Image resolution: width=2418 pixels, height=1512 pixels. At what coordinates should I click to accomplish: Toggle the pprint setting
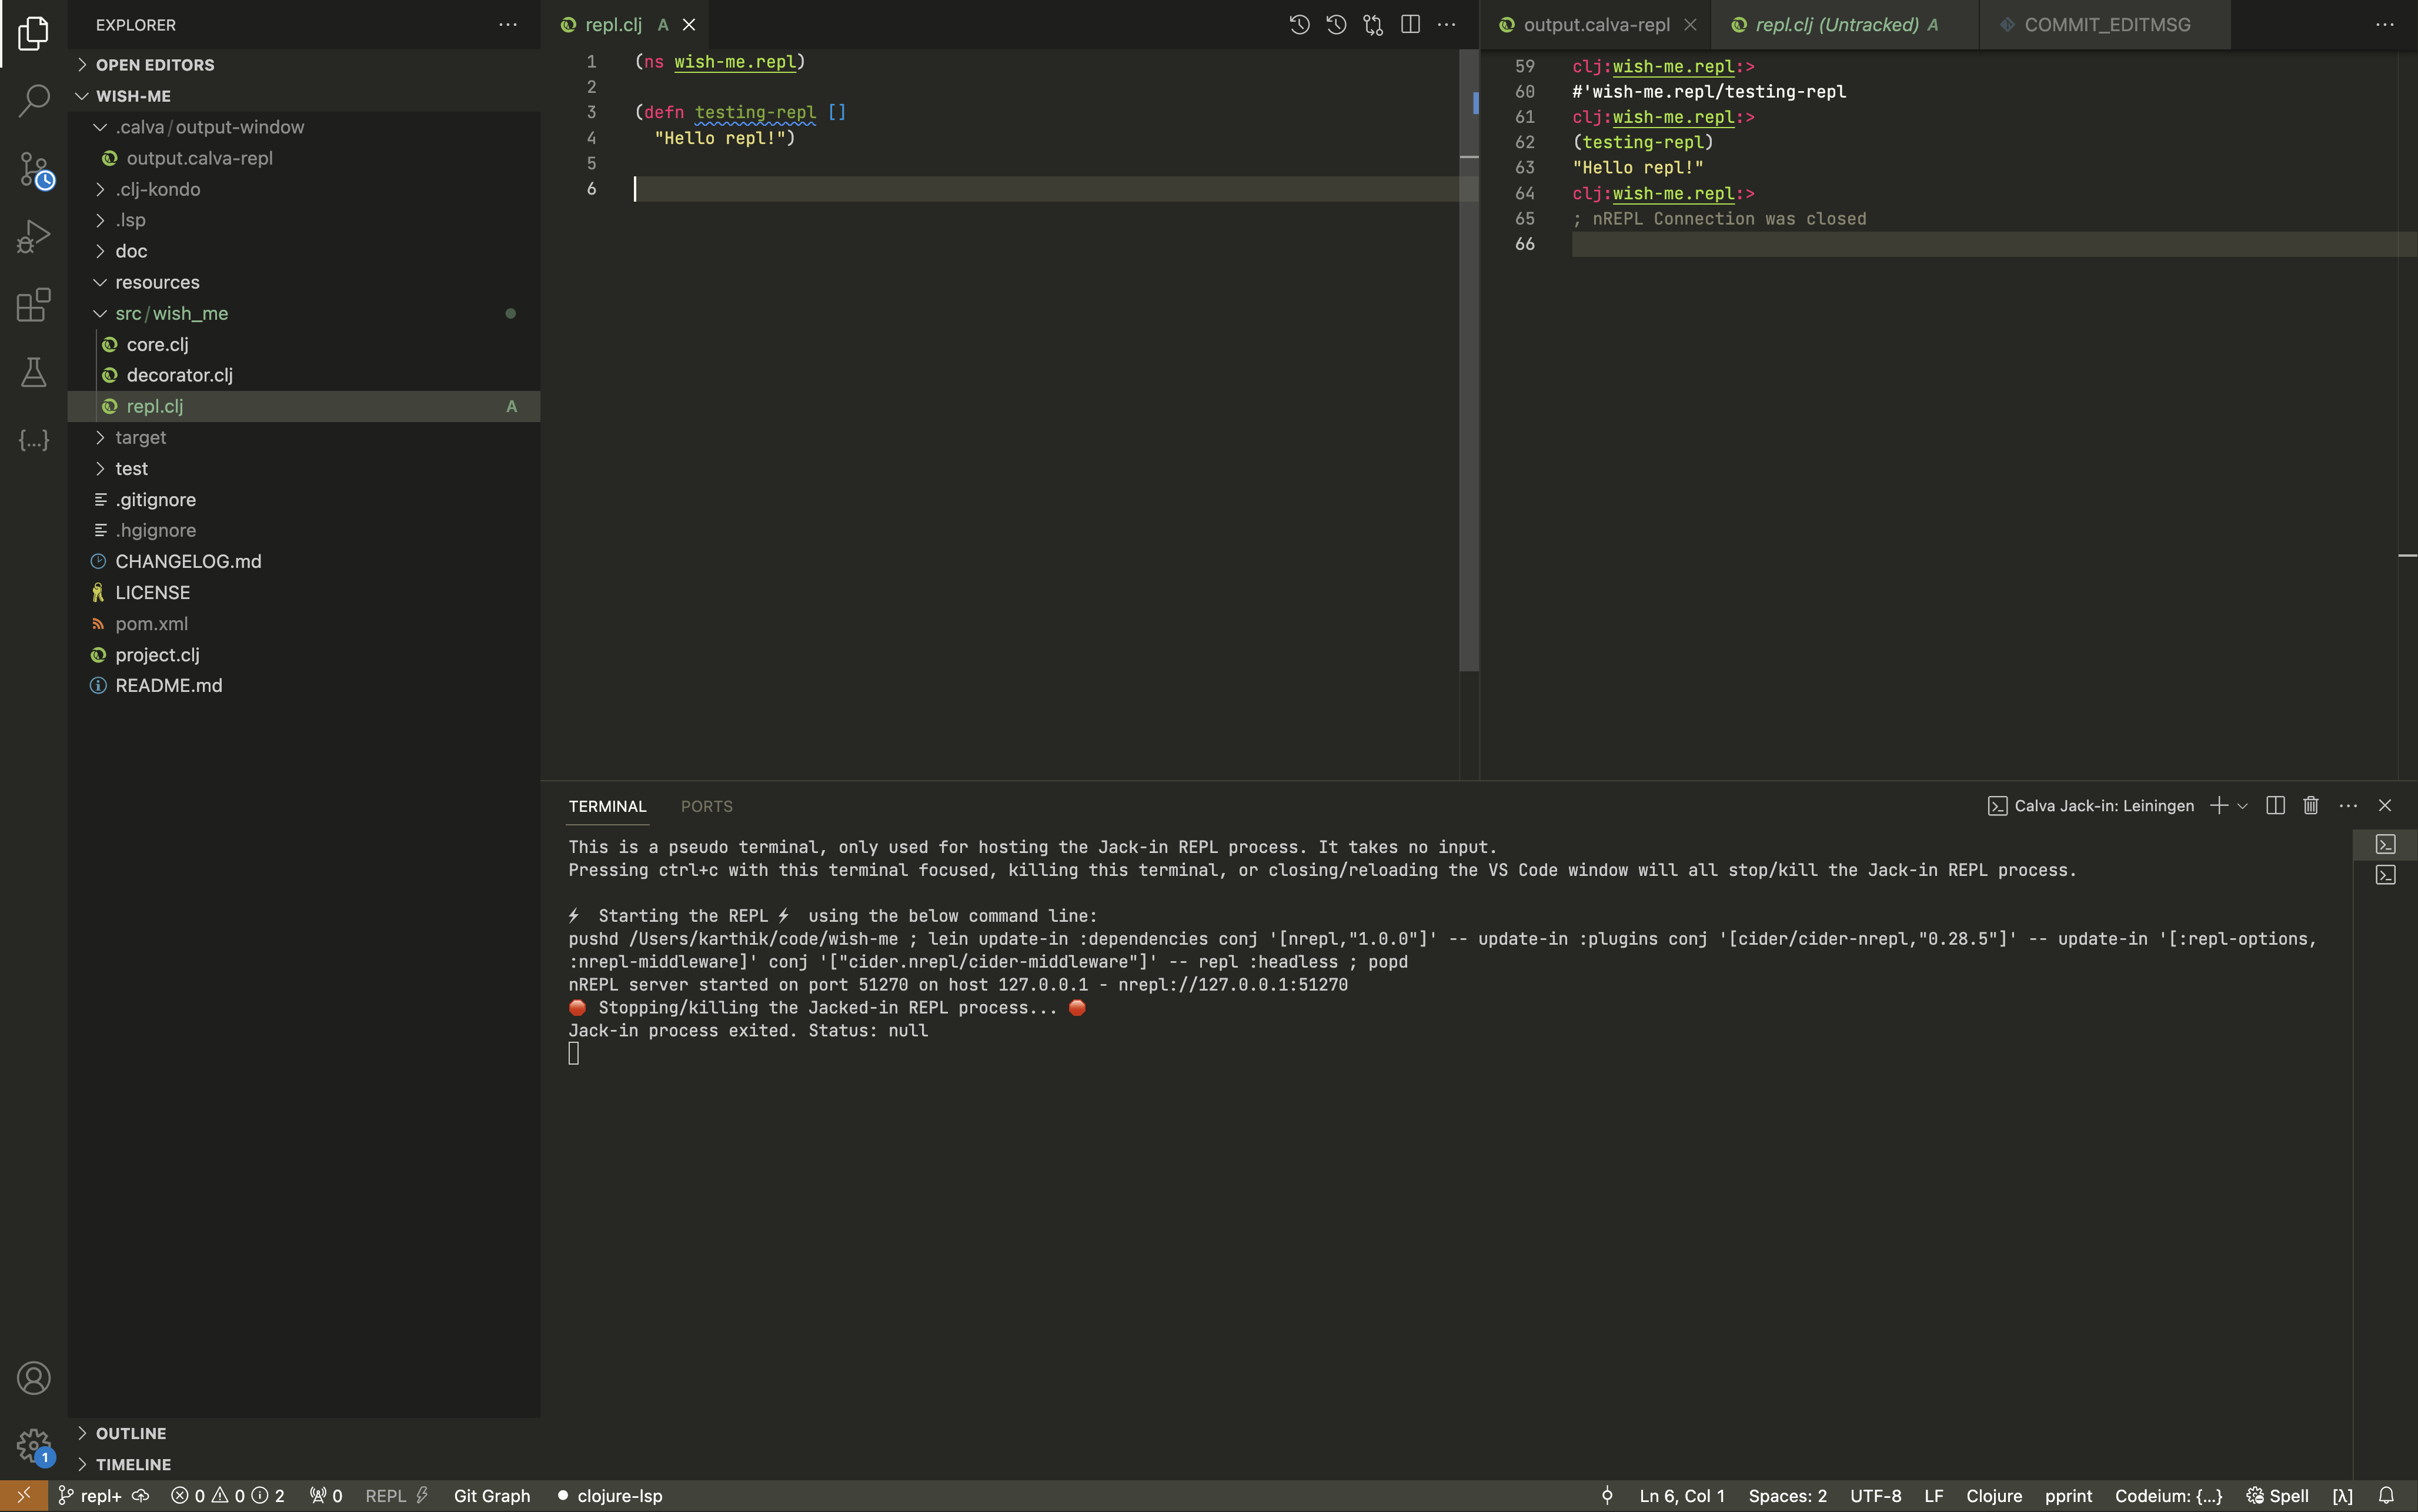[2068, 1496]
